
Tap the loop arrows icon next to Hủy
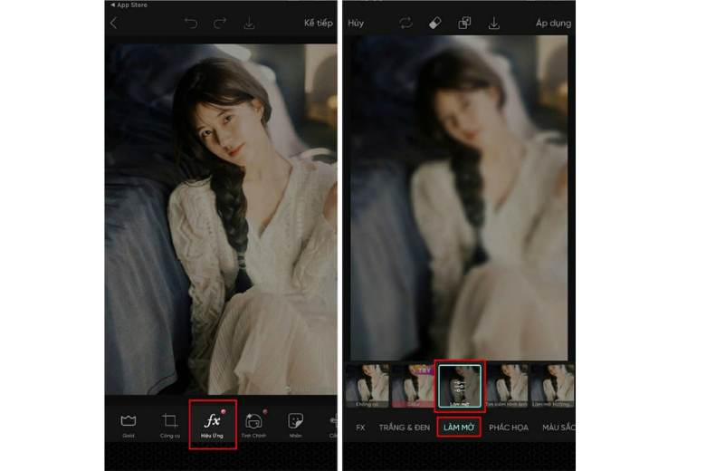[x=405, y=23]
